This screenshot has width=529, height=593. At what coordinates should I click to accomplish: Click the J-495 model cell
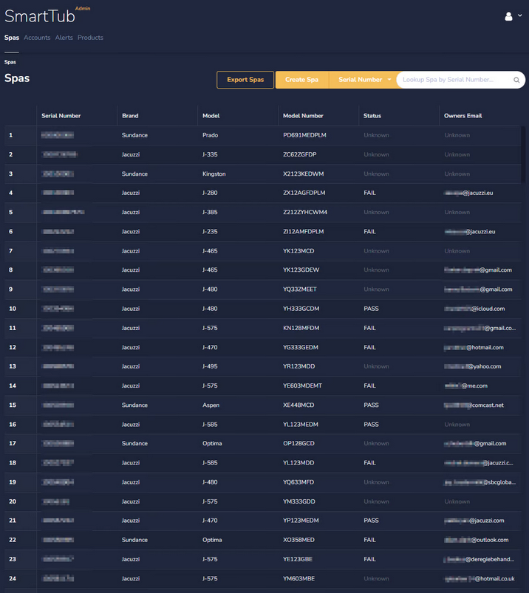coord(210,366)
